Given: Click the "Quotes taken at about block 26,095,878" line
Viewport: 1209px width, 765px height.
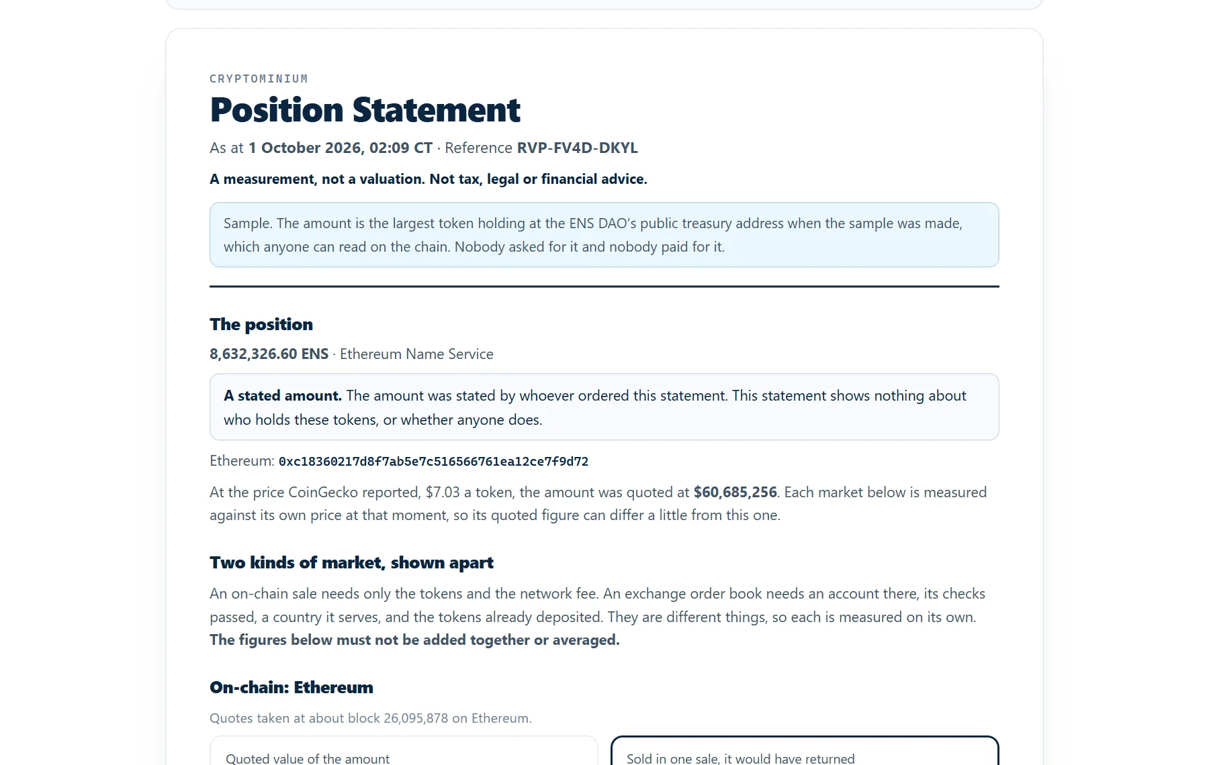Looking at the screenshot, I should [371, 718].
